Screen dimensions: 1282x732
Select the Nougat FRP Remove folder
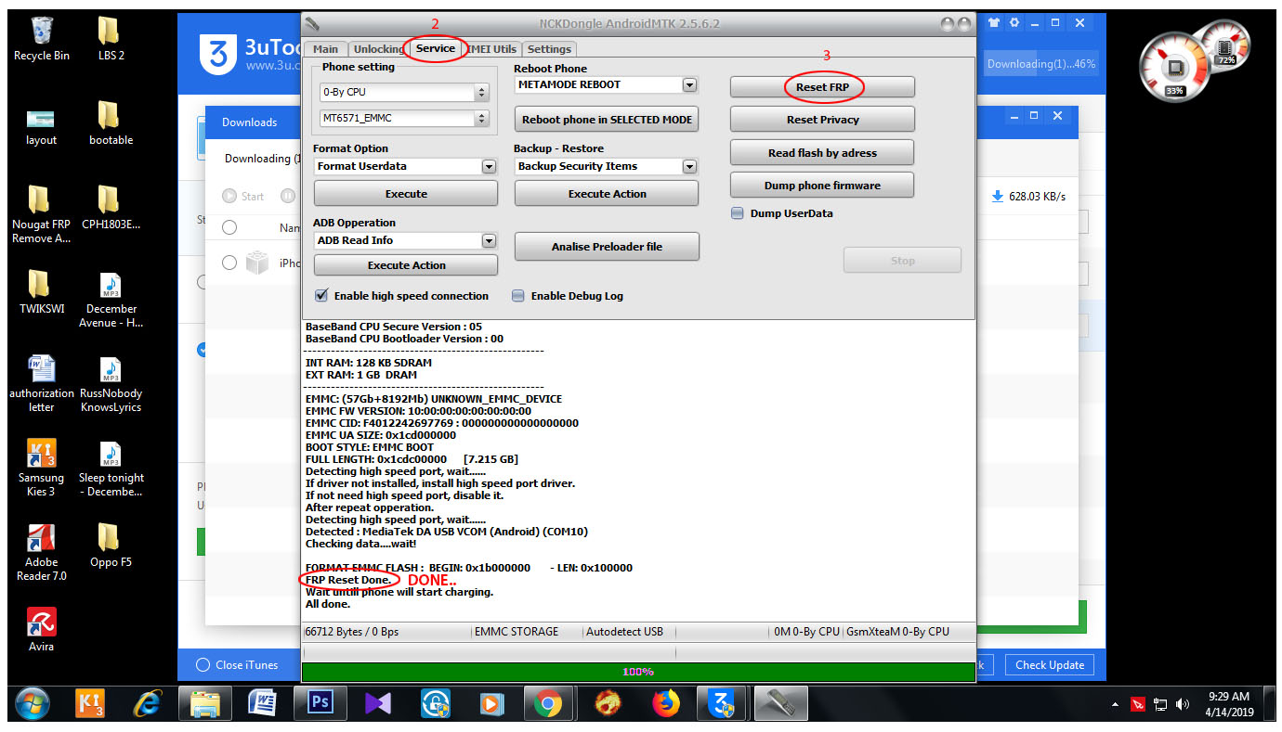[41, 215]
